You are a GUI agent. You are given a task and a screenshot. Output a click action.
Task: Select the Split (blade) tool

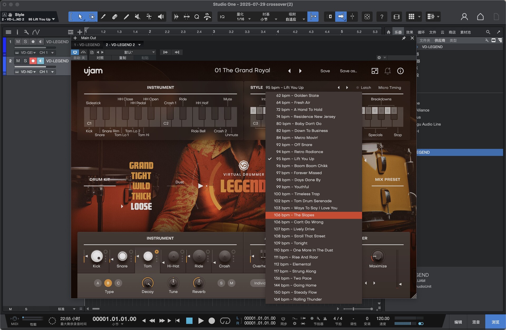tap(103, 17)
